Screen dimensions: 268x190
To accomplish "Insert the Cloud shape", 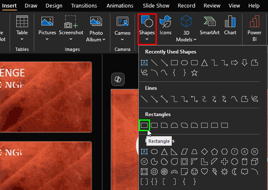I will (x=245, y=172).
